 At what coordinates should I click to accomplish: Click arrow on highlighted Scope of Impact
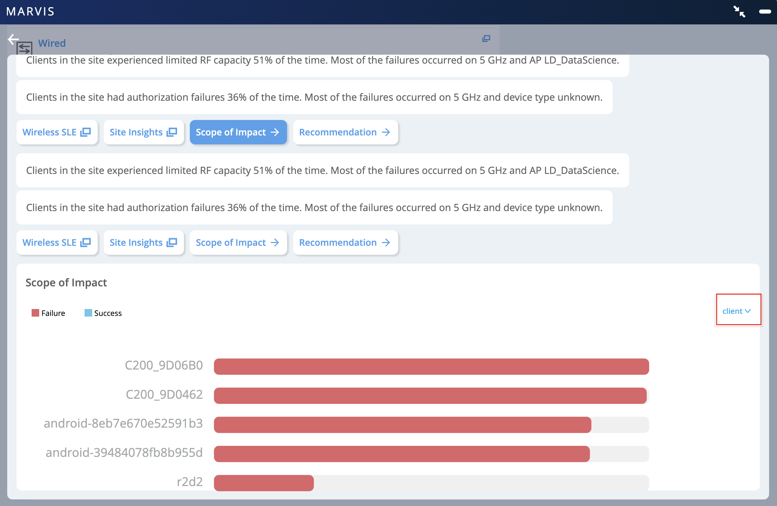(275, 132)
